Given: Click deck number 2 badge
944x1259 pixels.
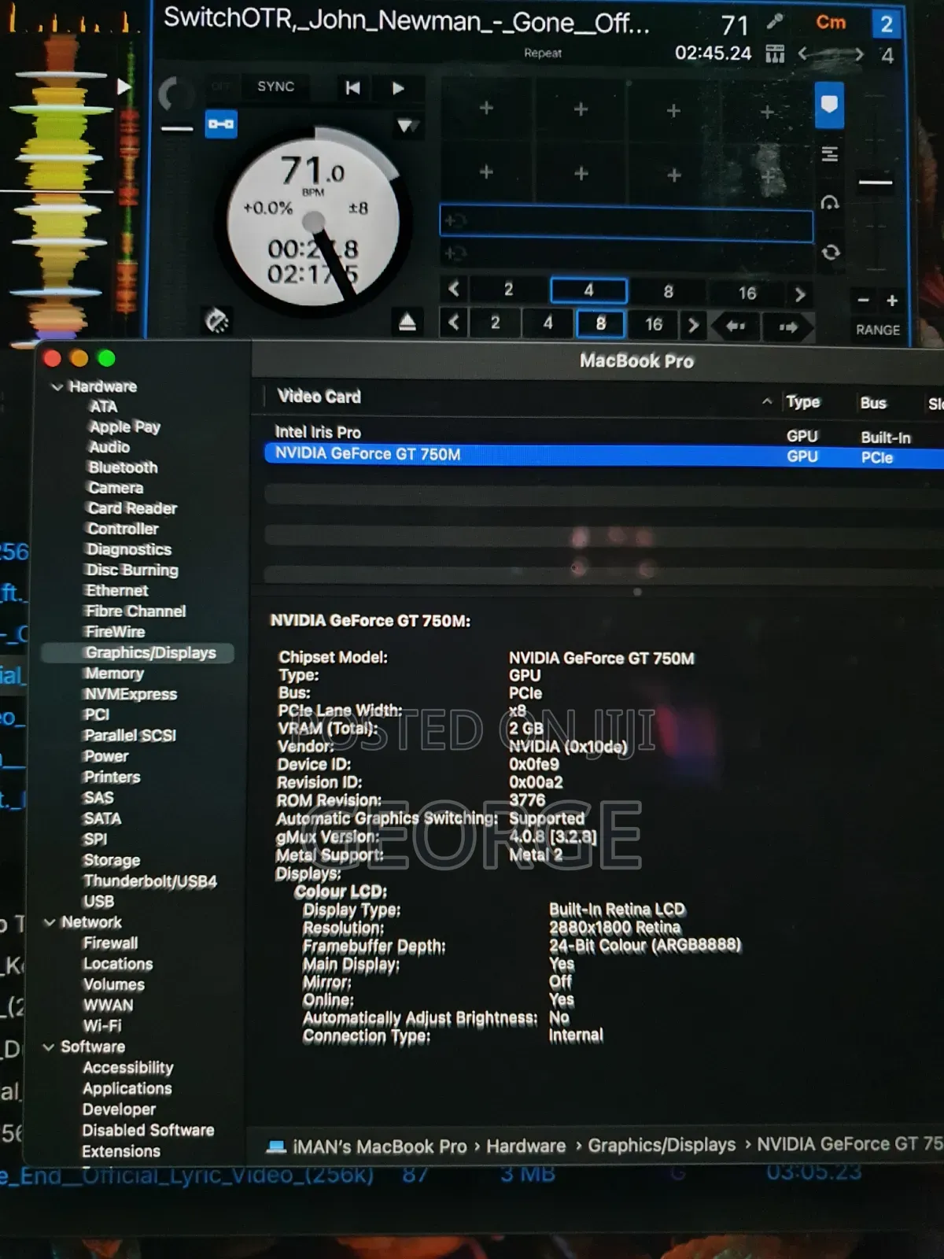Looking at the screenshot, I should [x=887, y=24].
